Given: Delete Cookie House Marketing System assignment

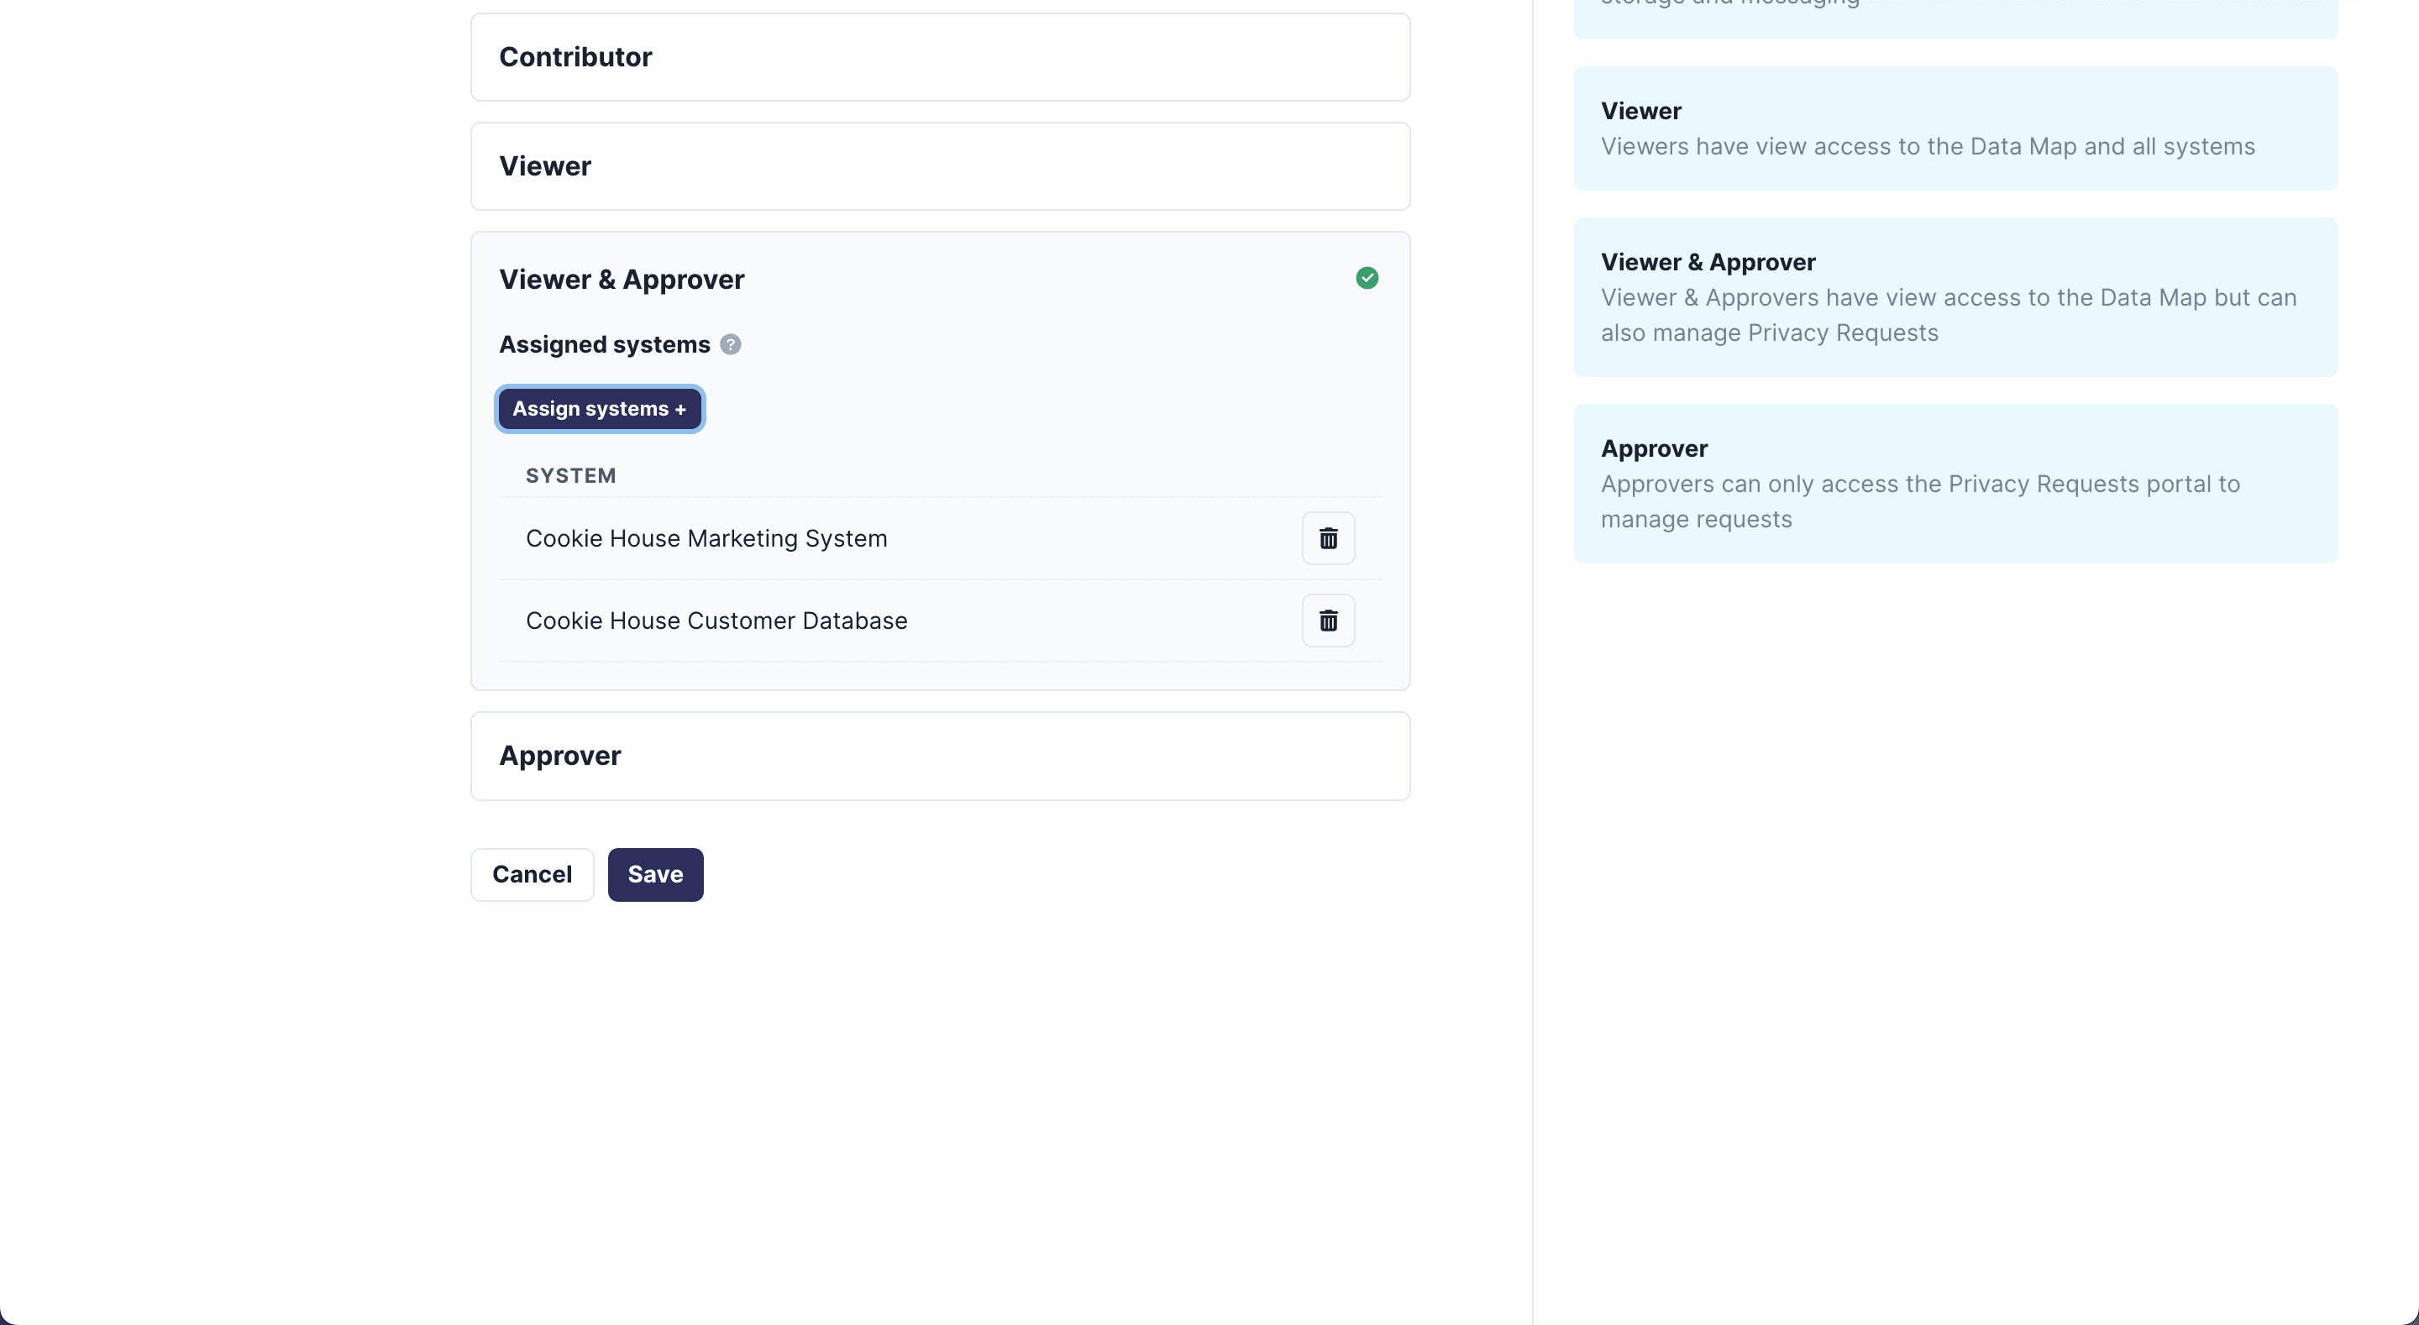Looking at the screenshot, I should point(1328,538).
